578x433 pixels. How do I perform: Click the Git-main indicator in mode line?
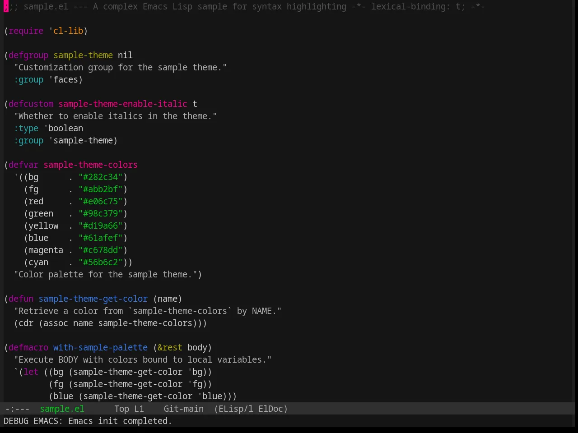(183, 409)
